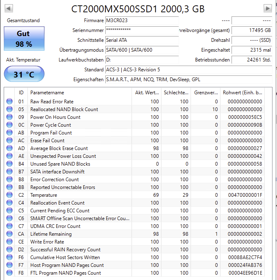Screen dimensions: 277x280
Task: Click status icon of Erase Fail Count
Action: point(9,140)
